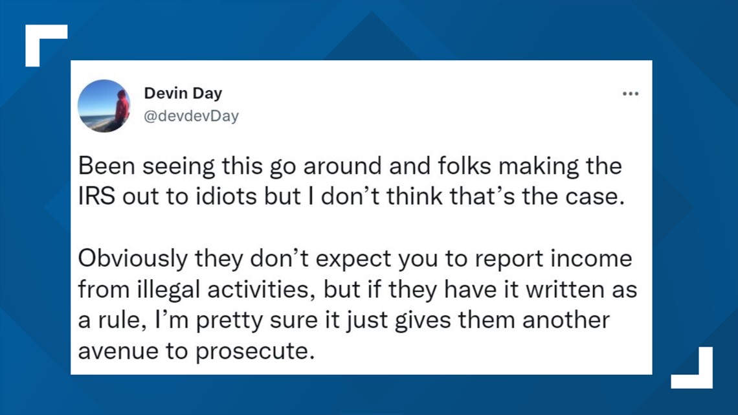Click the word "another" in tweet text

click(x=565, y=320)
